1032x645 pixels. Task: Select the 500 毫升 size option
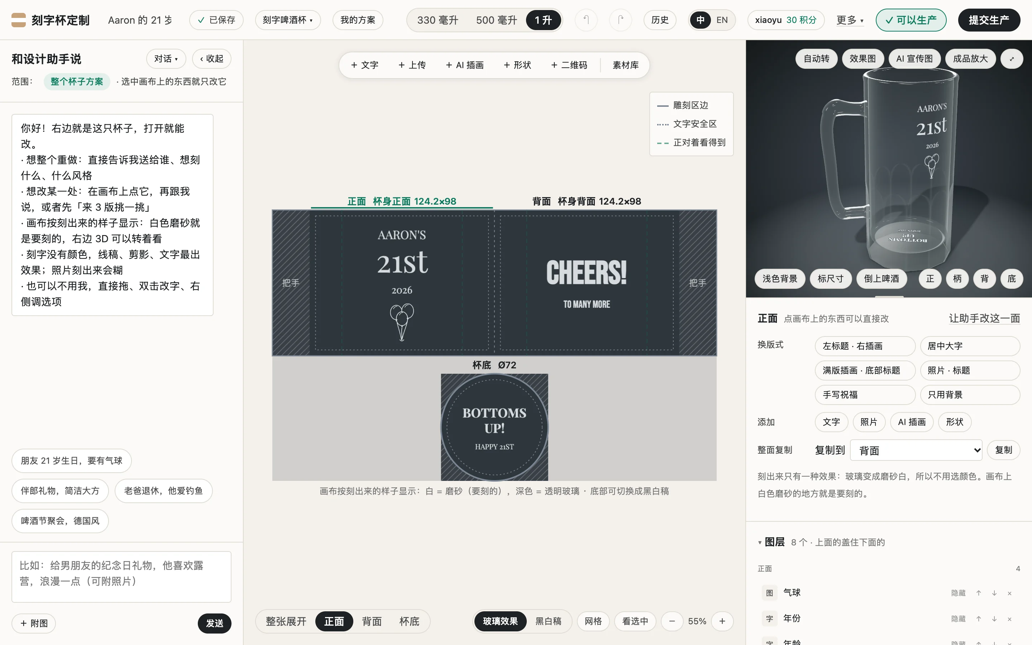click(x=496, y=20)
